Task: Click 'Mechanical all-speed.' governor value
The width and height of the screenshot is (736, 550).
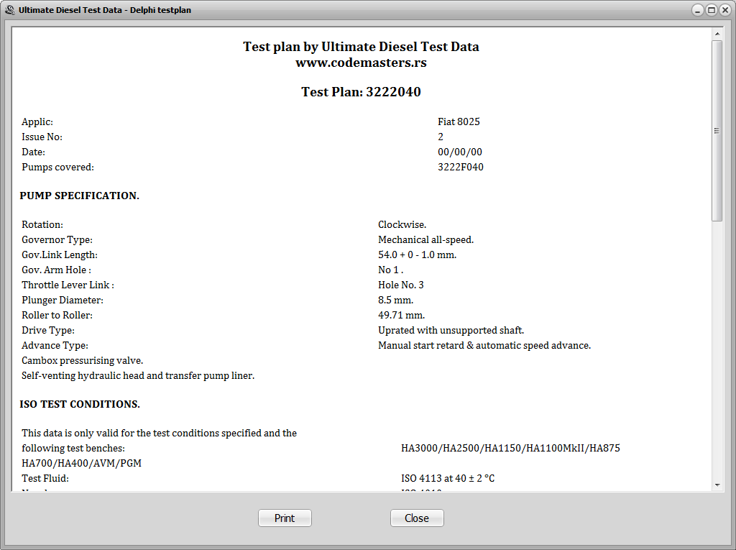Action: [x=425, y=239]
